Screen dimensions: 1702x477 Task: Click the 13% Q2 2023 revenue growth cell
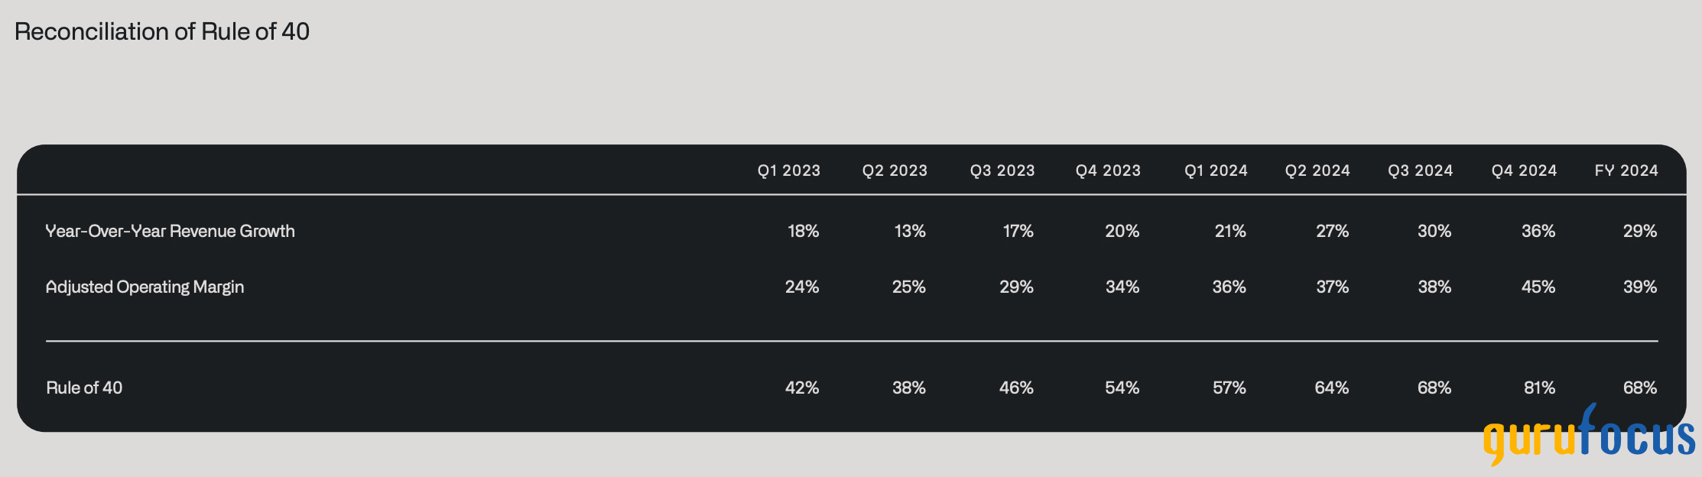pyautogui.click(x=910, y=231)
